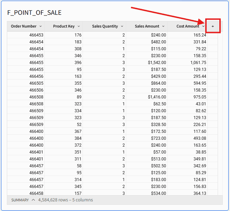Viewport: 230px width, 211px height.
Task: Click the SUMMARY label in footer
Action: (x=20, y=200)
